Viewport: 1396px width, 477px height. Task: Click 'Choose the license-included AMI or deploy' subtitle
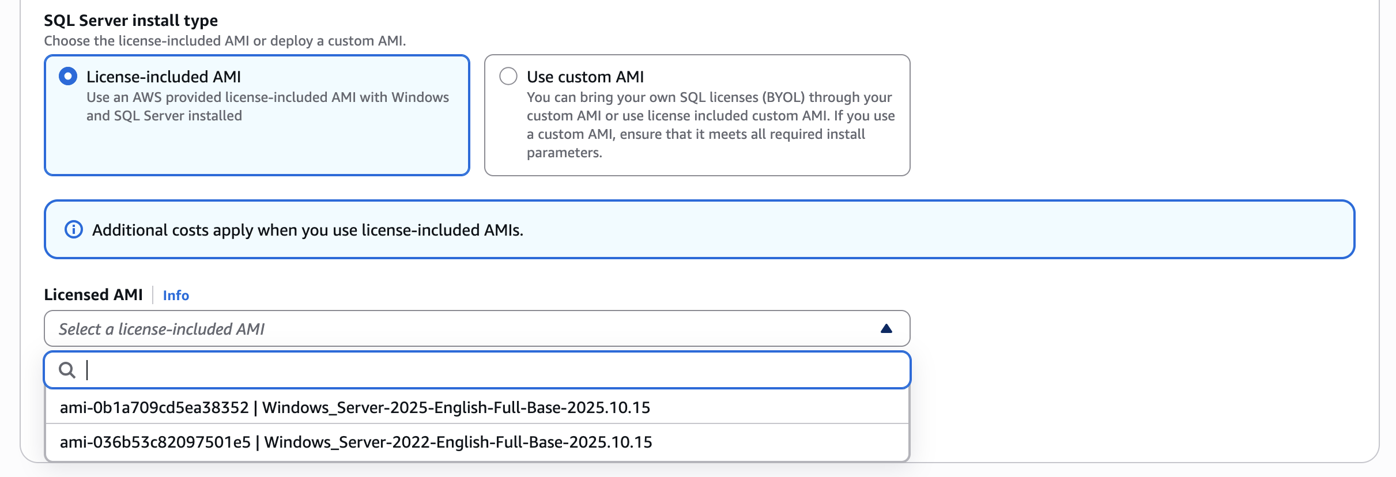(x=225, y=41)
